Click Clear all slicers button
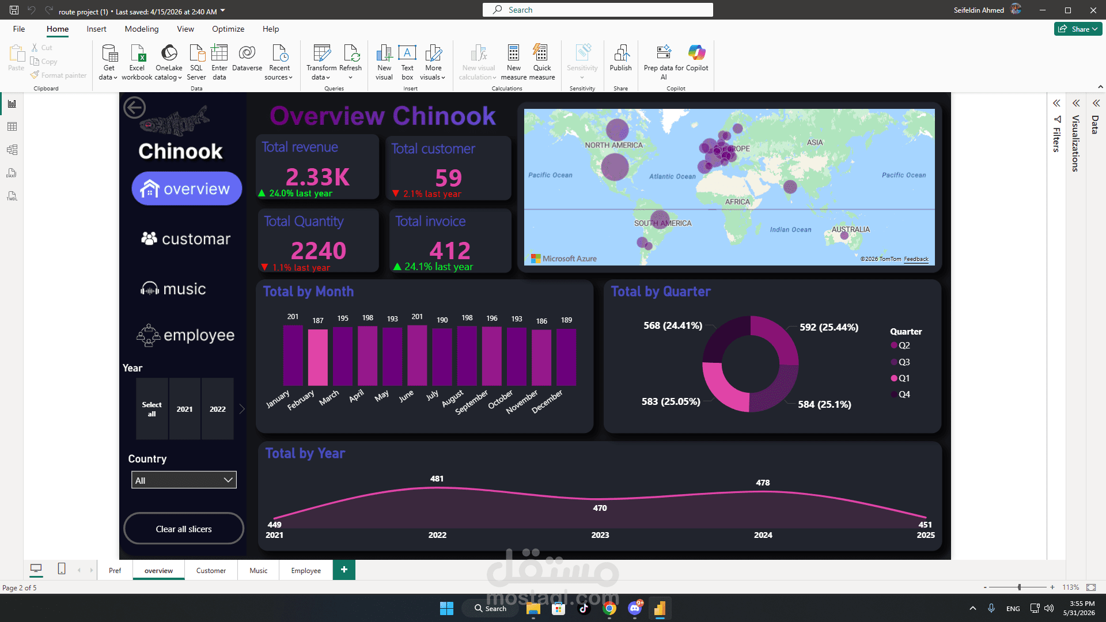This screenshot has height=622, width=1106. click(x=184, y=529)
